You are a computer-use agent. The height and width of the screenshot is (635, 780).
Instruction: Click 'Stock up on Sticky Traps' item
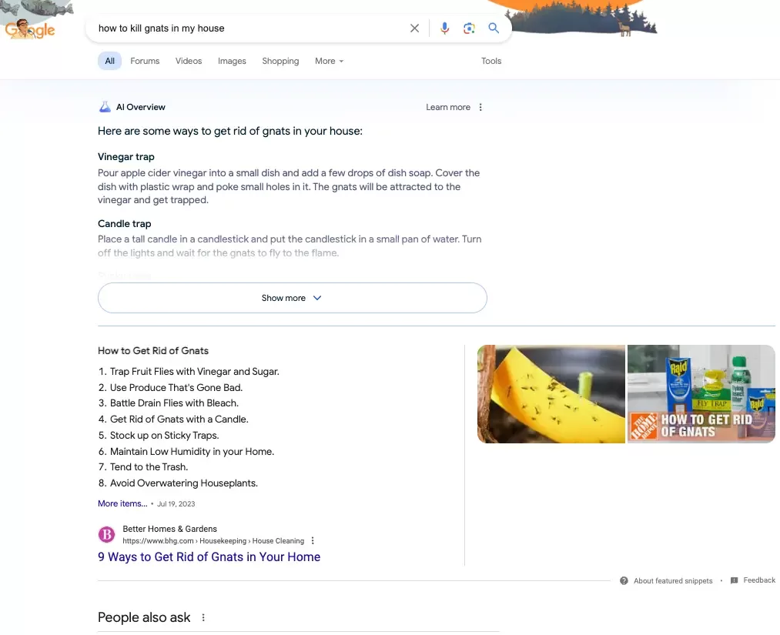[164, 435]
